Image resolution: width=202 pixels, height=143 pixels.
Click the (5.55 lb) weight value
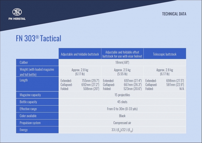pos(122,74)
